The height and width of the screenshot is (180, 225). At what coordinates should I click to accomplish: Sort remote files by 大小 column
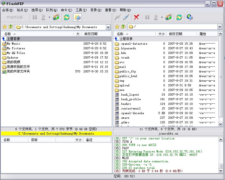pos(161,34)
